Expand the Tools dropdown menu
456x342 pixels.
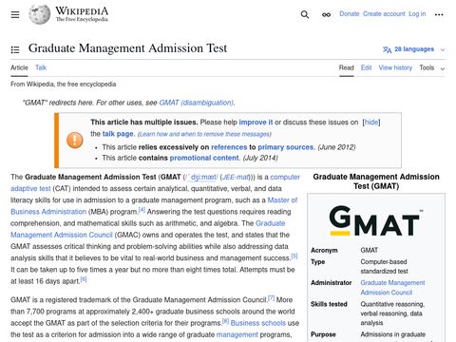point(432,67)
